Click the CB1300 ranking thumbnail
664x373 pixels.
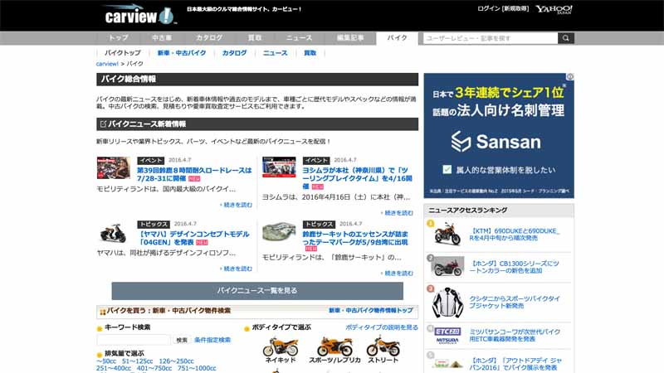(447, 266)
